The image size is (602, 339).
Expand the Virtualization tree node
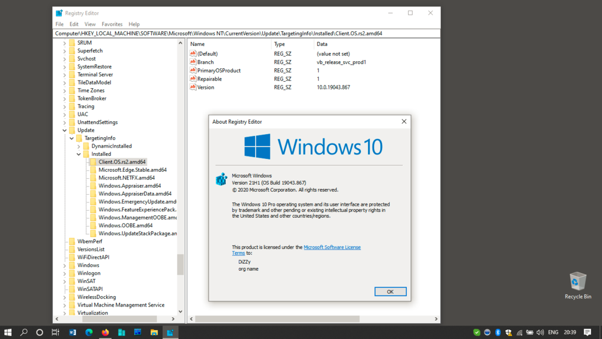(x=65, y=313)
